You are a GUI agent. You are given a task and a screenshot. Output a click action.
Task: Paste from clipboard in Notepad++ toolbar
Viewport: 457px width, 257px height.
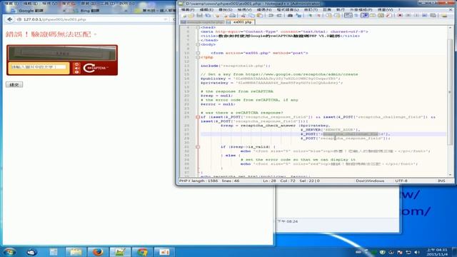click(259, 15)
